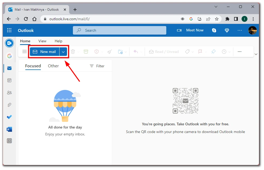Open Word app in the sidebar
This screenshot has width=264, height=170.
(x=9, y=129)
